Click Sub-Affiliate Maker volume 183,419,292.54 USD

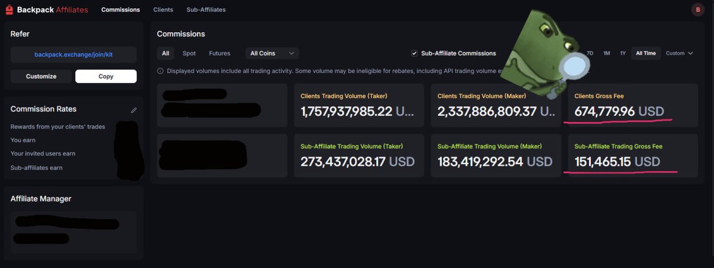coord(495,162)
